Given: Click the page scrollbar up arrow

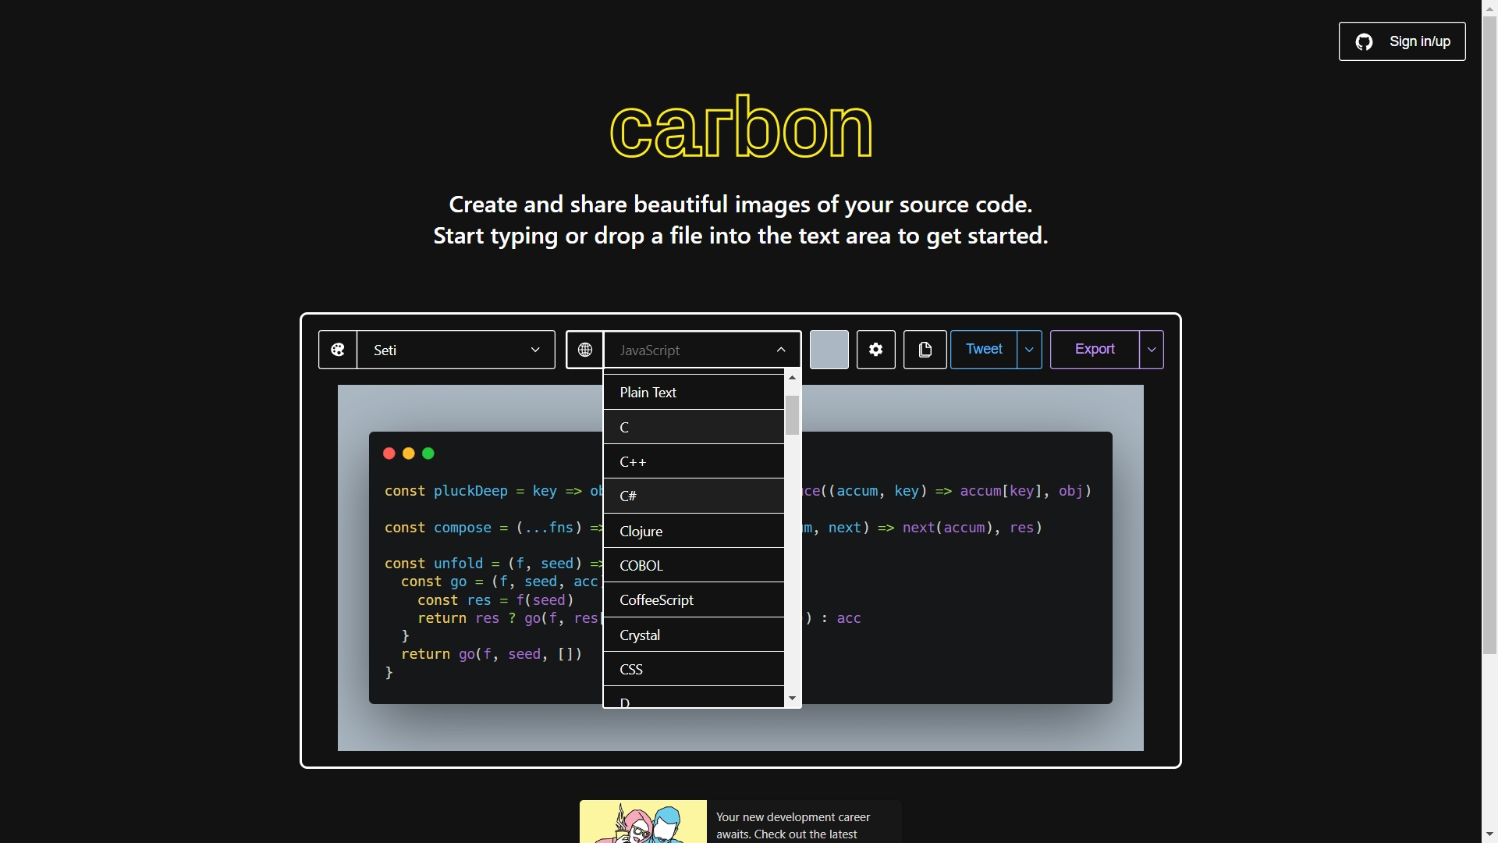Looking at the screenshot, I should click(x=1490, y=8).
